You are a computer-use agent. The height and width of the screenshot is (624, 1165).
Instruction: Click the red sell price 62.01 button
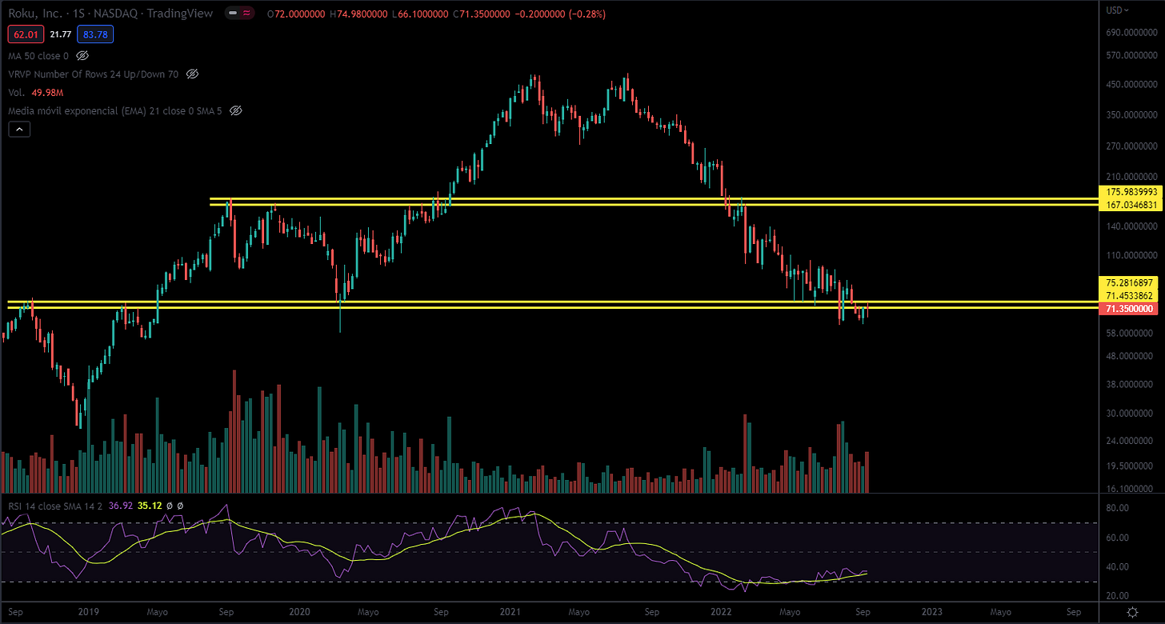24,34
